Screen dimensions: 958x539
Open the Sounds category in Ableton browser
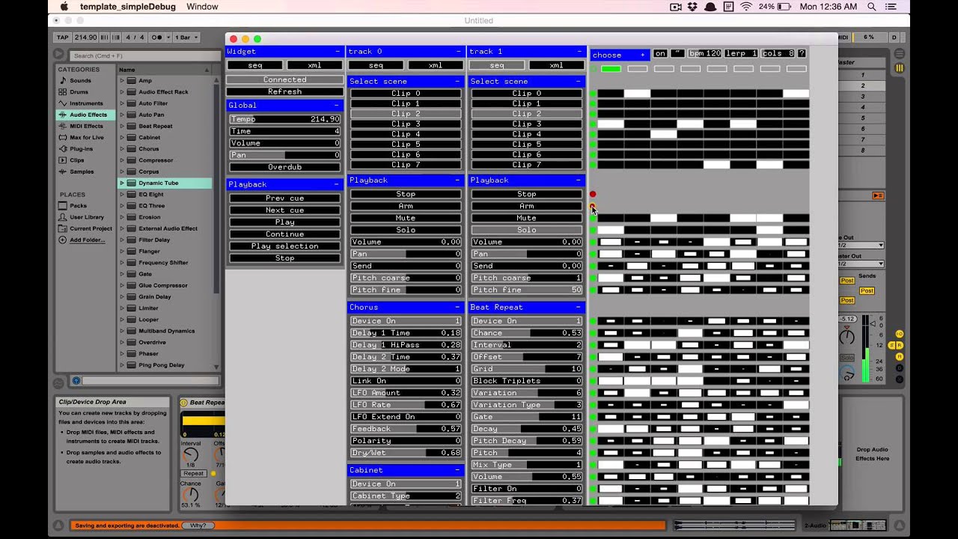[x=80, y=81]
